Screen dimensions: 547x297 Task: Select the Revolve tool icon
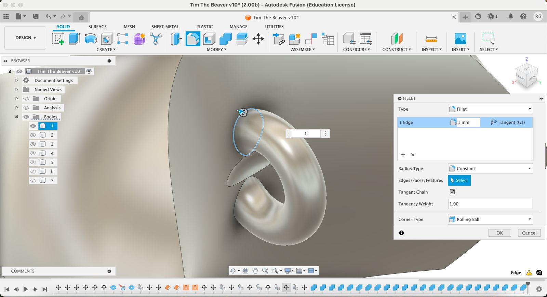91,39
